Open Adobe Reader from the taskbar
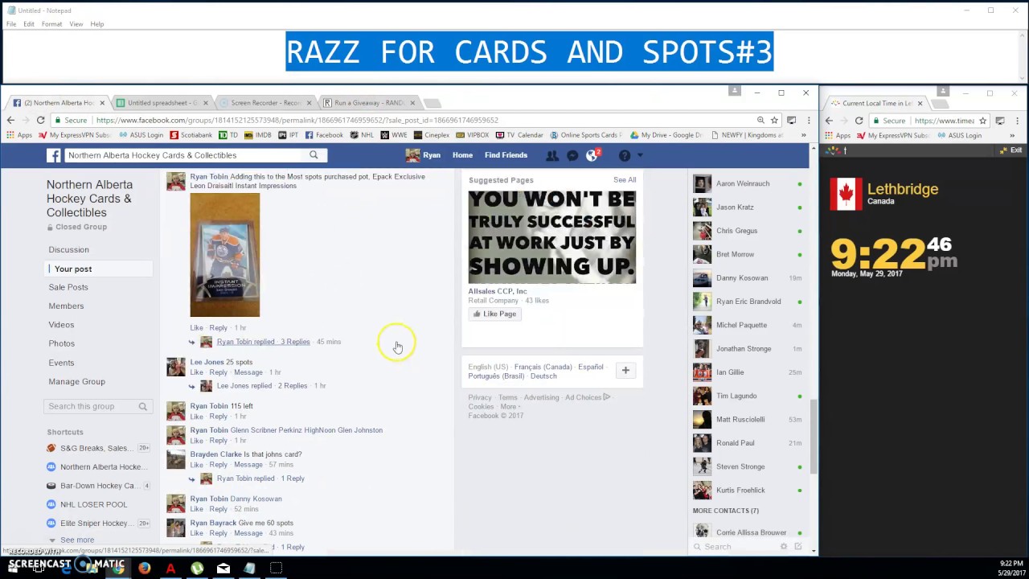Viewport: 1029px width, 579px height. [170, 569]
